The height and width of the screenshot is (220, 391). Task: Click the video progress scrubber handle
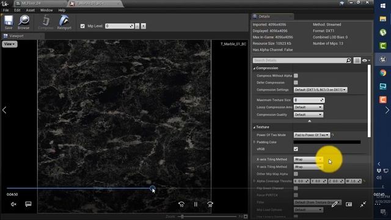coord(153,188)
